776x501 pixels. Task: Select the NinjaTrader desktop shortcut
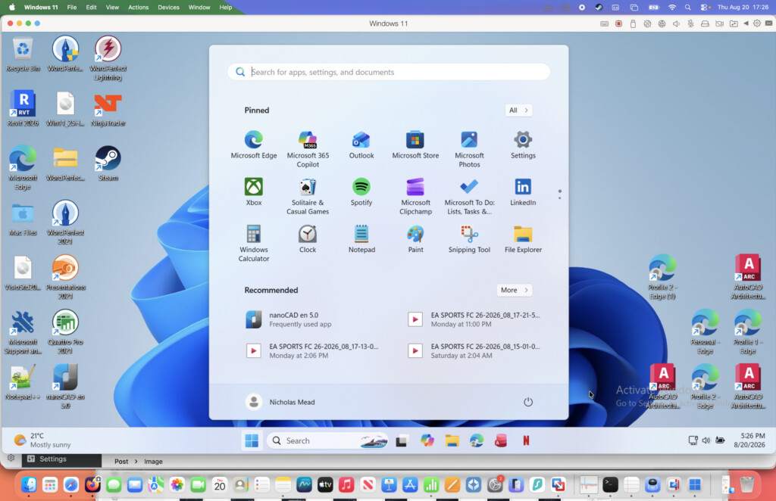[x=108, y=109]
